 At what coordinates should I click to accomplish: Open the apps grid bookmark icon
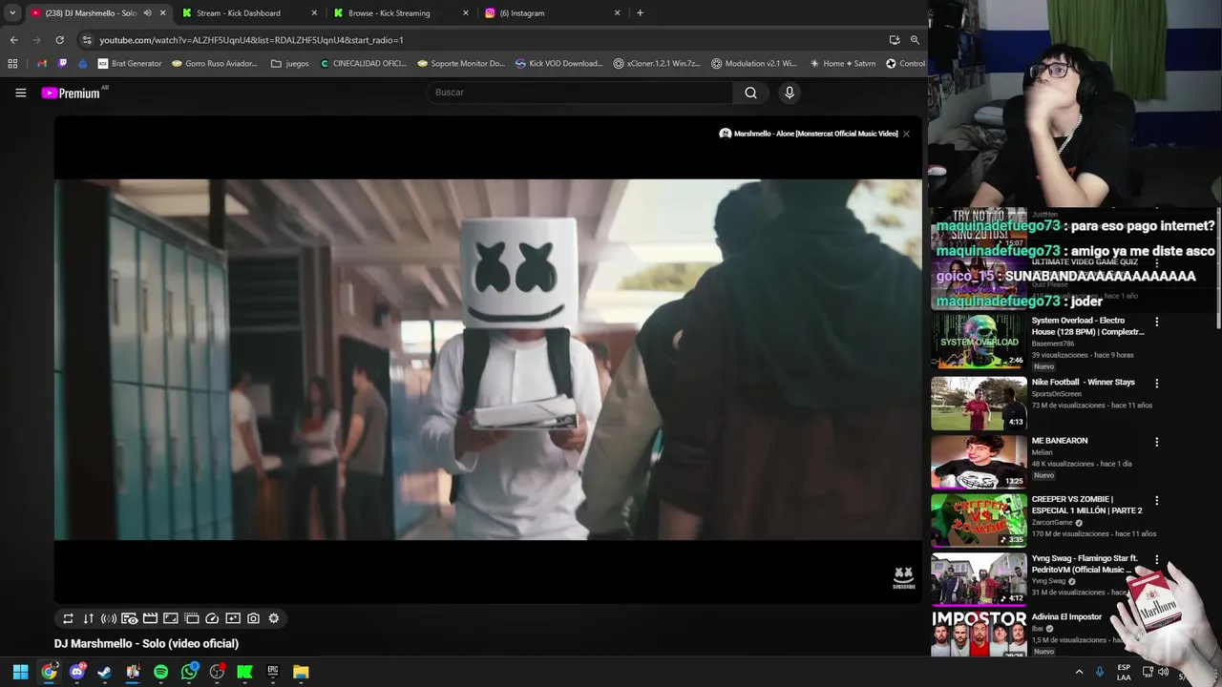tap(12, 64)
